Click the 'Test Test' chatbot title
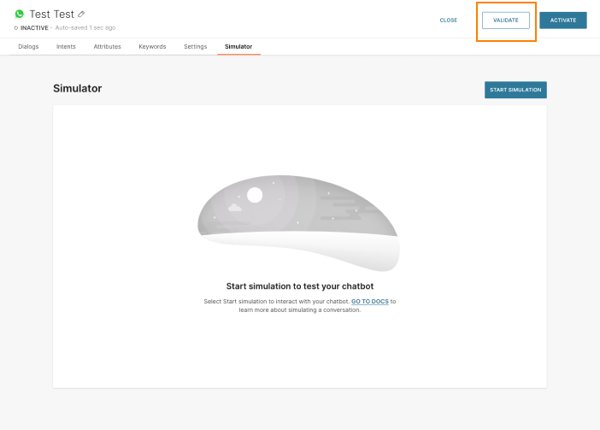Image resolution: width=600 pixels, height=430 pixels. (x=51, y=15)
